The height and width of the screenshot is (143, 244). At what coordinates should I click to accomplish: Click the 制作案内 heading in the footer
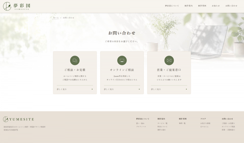point(161,119)
